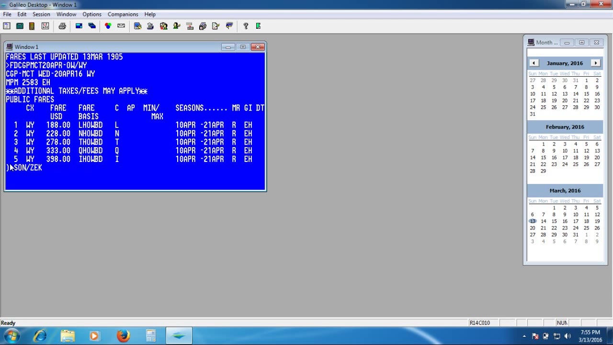The width and height of the screenshot is (613, 345).
Task: Click the brown notepad toolbar icon
Action: 32,26
